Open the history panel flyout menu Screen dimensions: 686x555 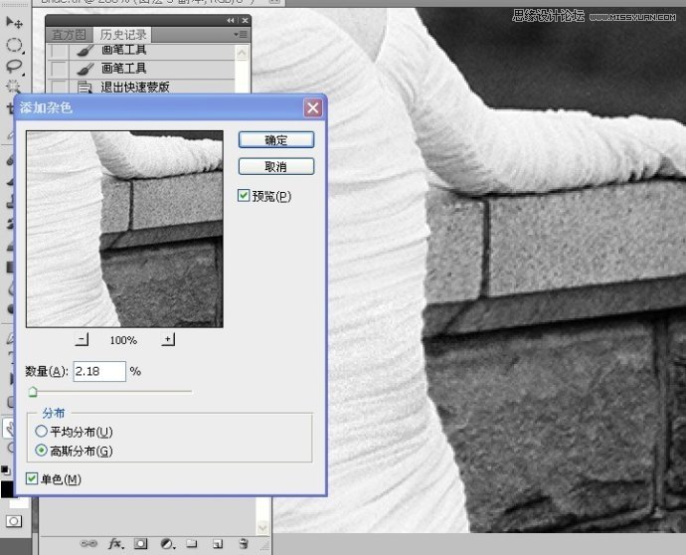[x=241, y=34]
